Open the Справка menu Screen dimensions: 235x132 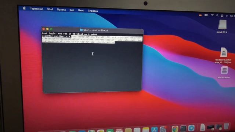coord(93,11)
